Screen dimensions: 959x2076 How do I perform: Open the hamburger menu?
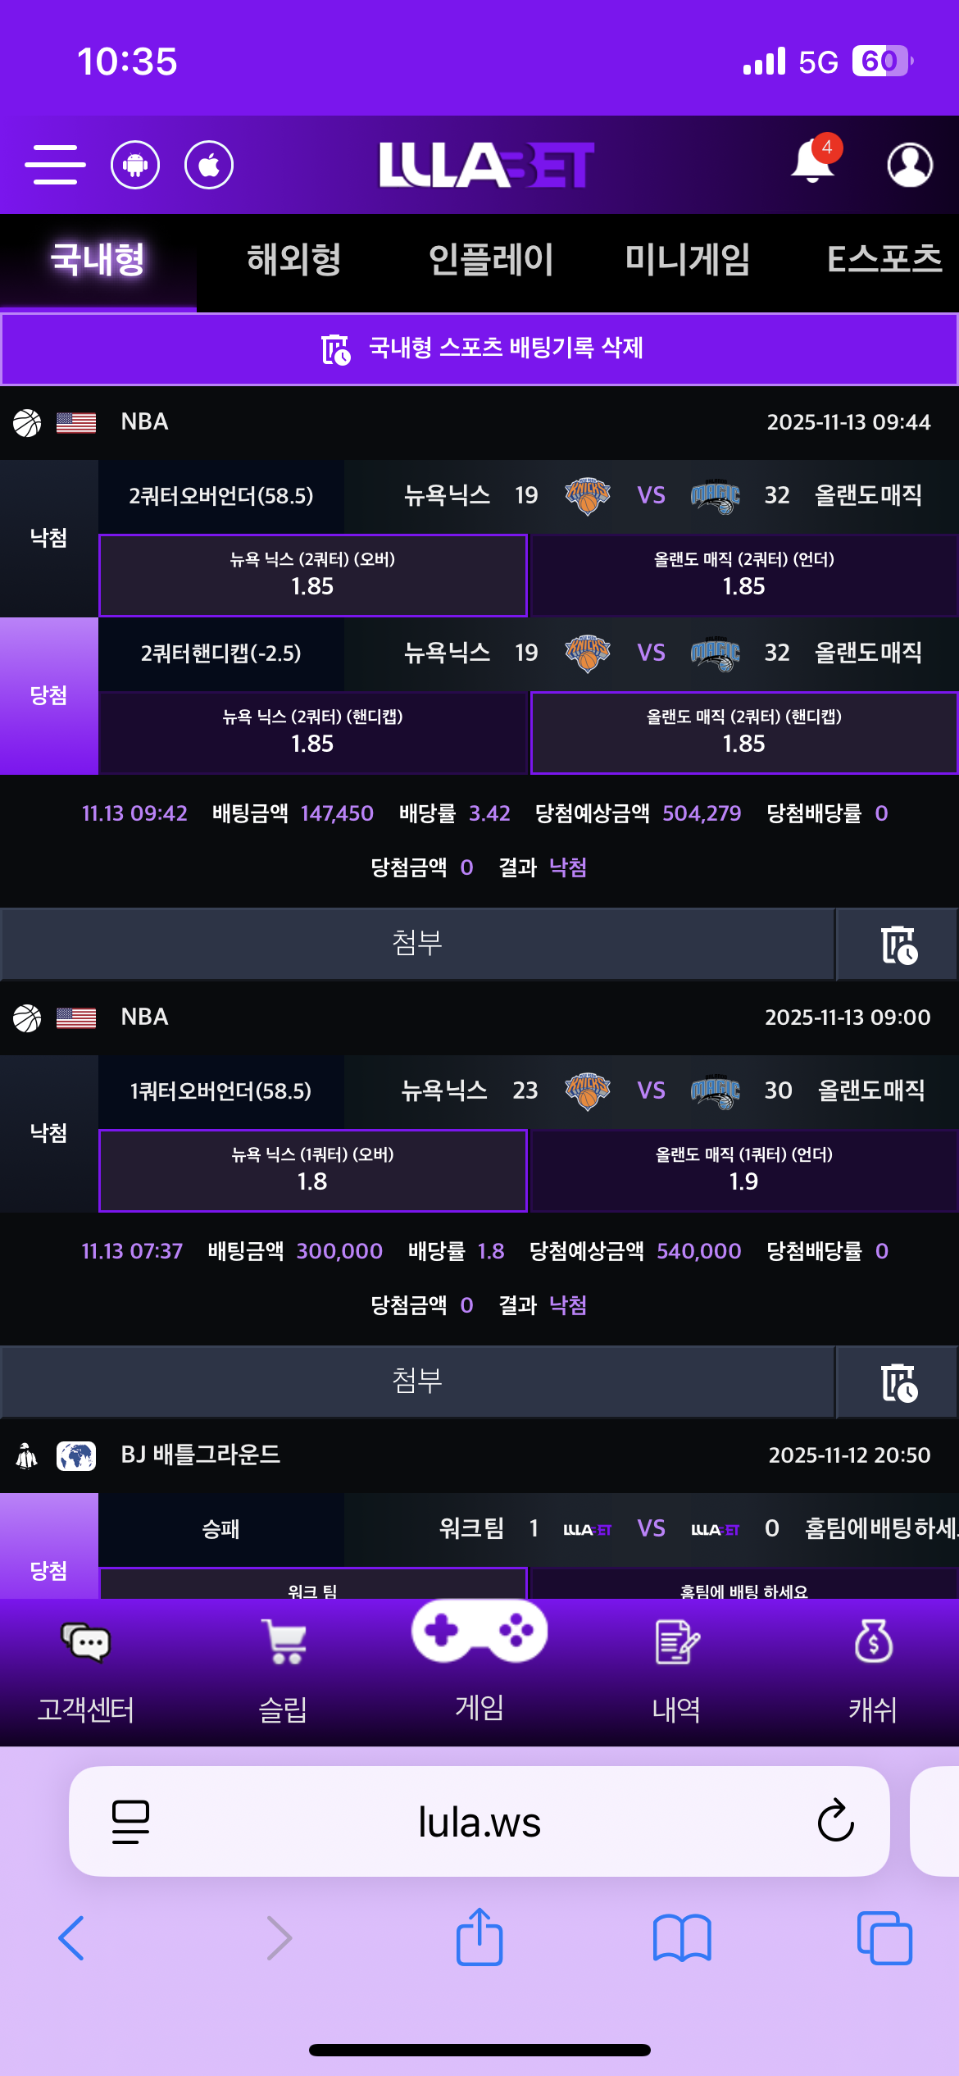[x=55, y=164]
